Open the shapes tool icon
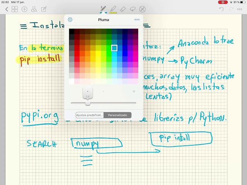This screenshot has height=185, width=247. click(34, 9)
